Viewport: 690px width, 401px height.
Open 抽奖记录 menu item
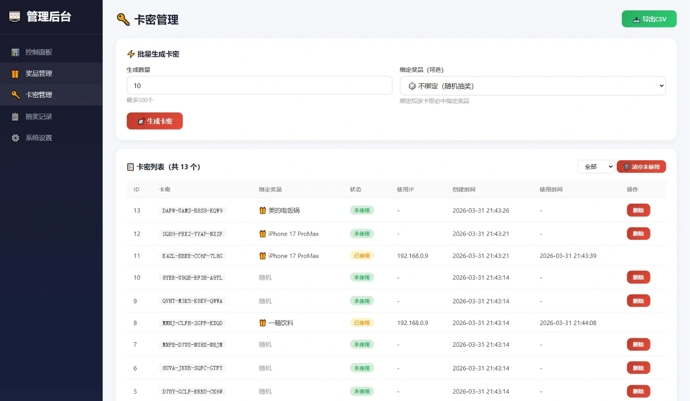click(39, 116)
